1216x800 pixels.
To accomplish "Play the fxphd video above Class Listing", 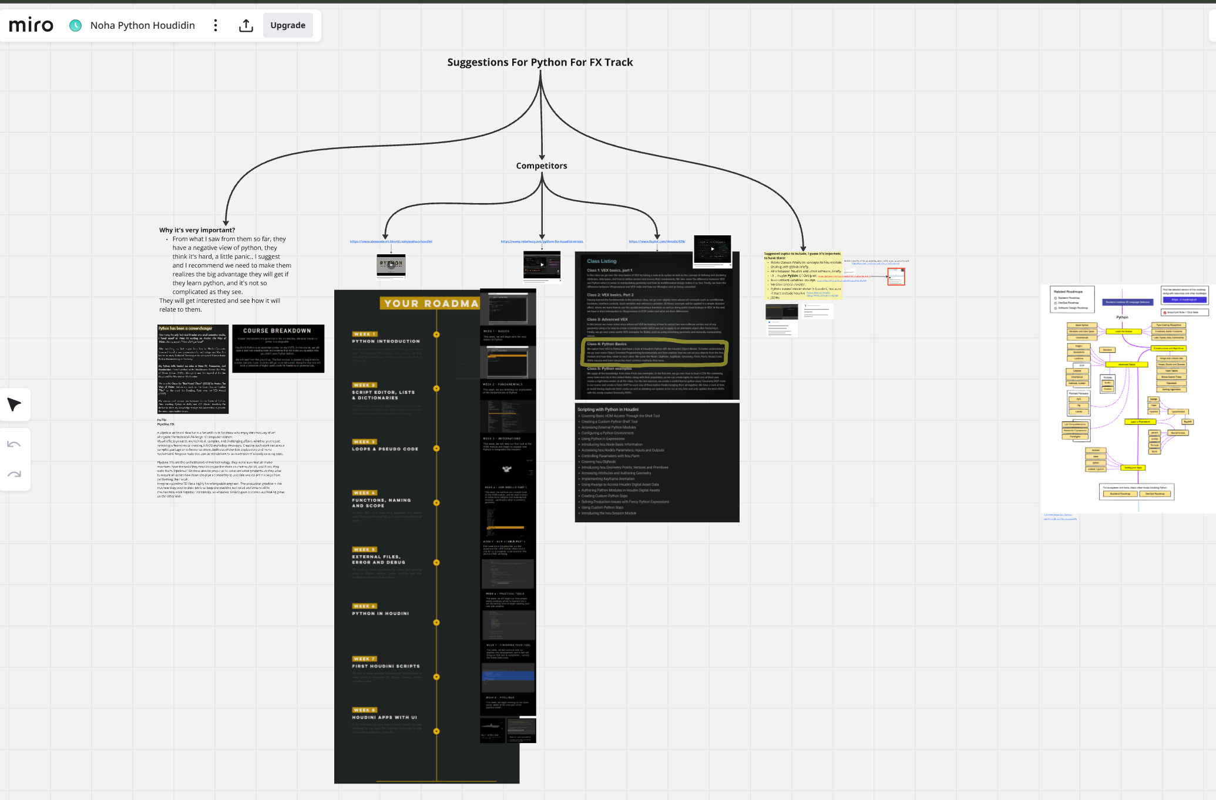I will (713, 249).
